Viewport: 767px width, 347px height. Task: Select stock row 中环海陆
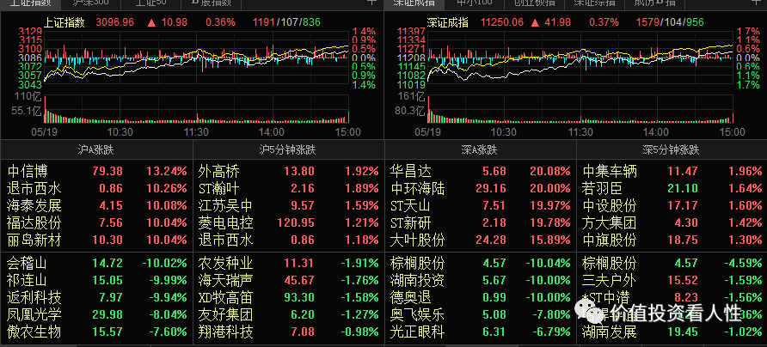coord(480,188)
